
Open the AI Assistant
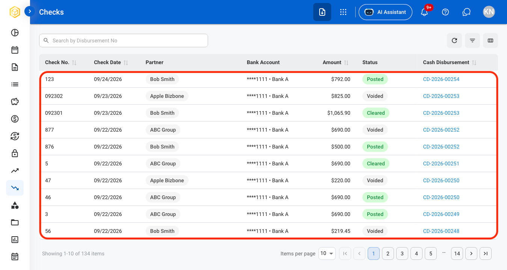[x=385, y=12]
